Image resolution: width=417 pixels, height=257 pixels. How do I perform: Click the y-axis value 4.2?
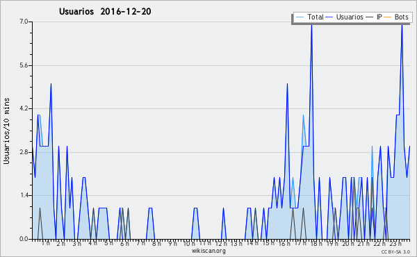(x=24, y=108)
